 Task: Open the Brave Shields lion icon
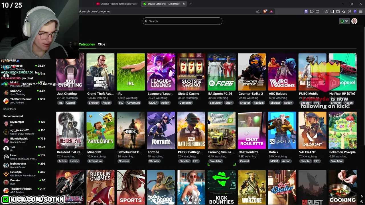(x=265, y=11)
